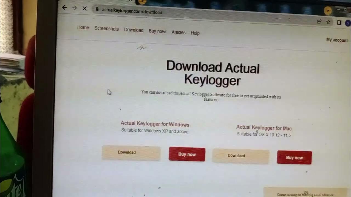Click the 'Suitable for OS X 10.12 - 11.5' text
Image resolution: width=351 pixels, height=197 pixels.
click(x=264, y=134)
